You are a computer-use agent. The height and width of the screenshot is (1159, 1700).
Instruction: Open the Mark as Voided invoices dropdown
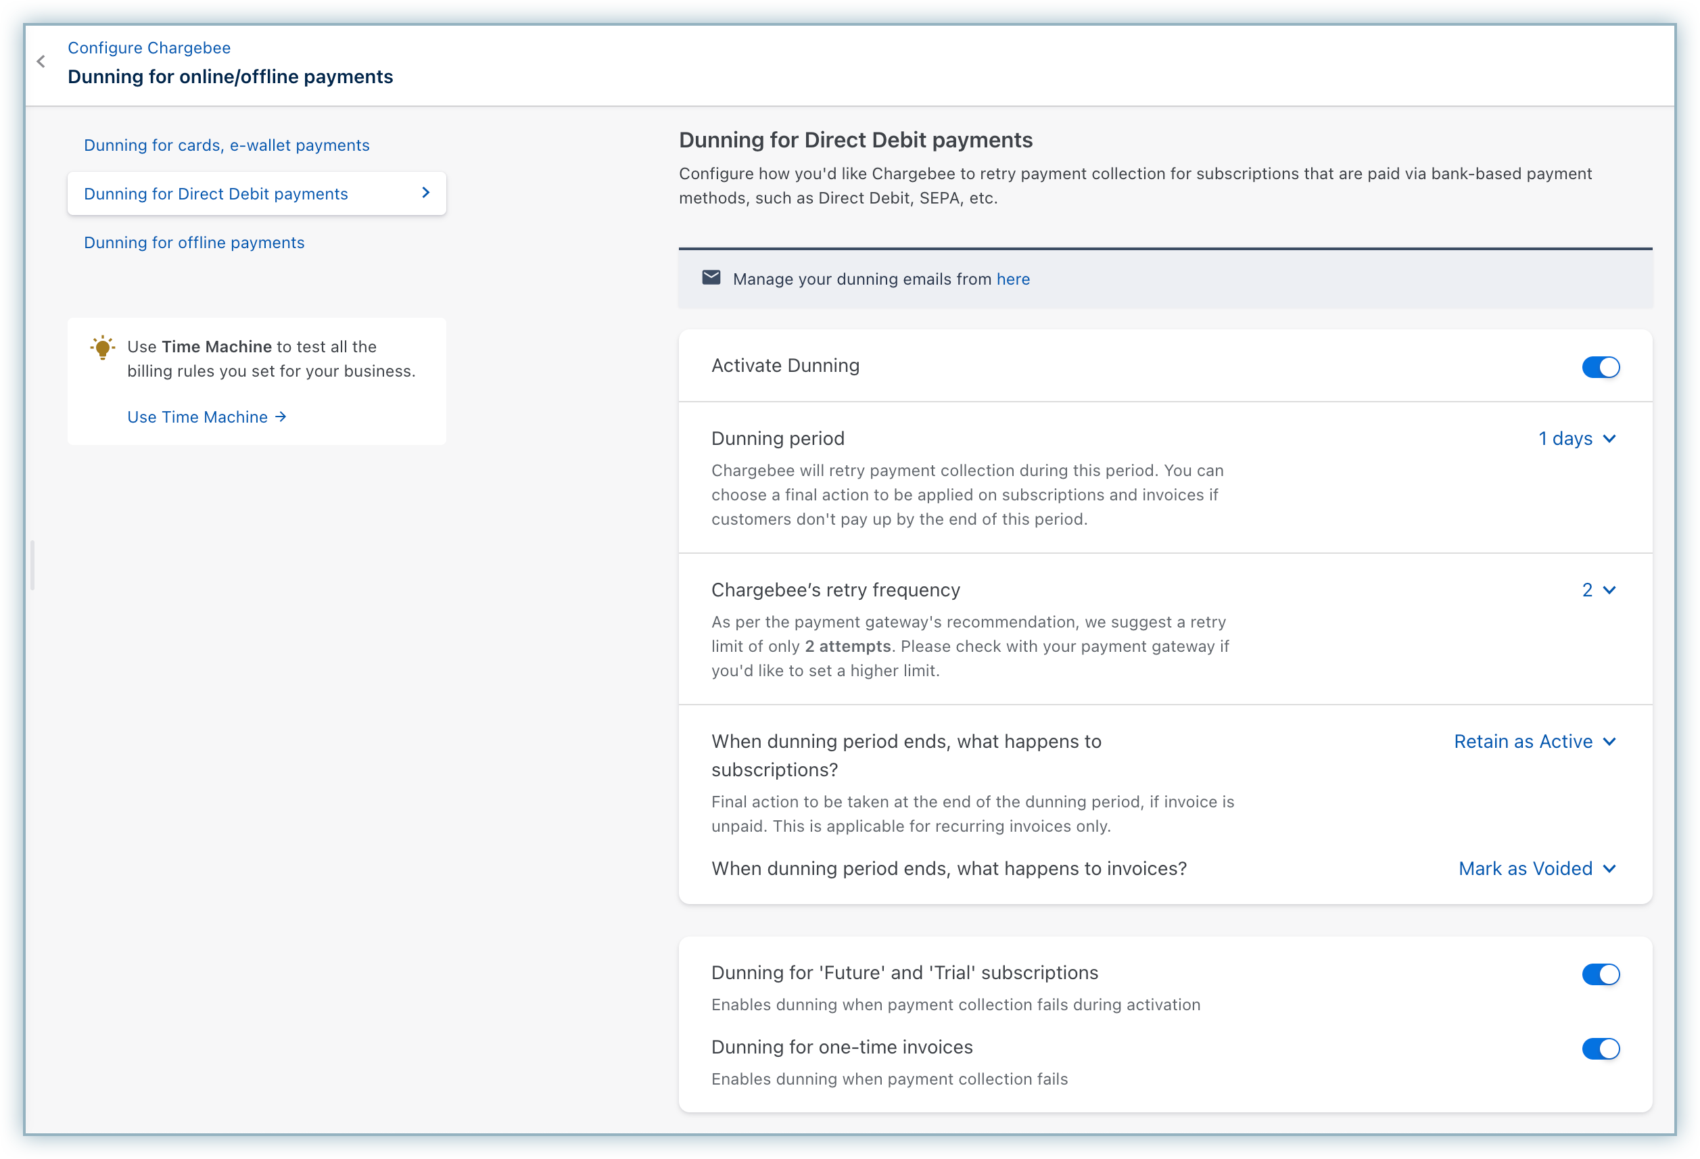(1525, 868)
